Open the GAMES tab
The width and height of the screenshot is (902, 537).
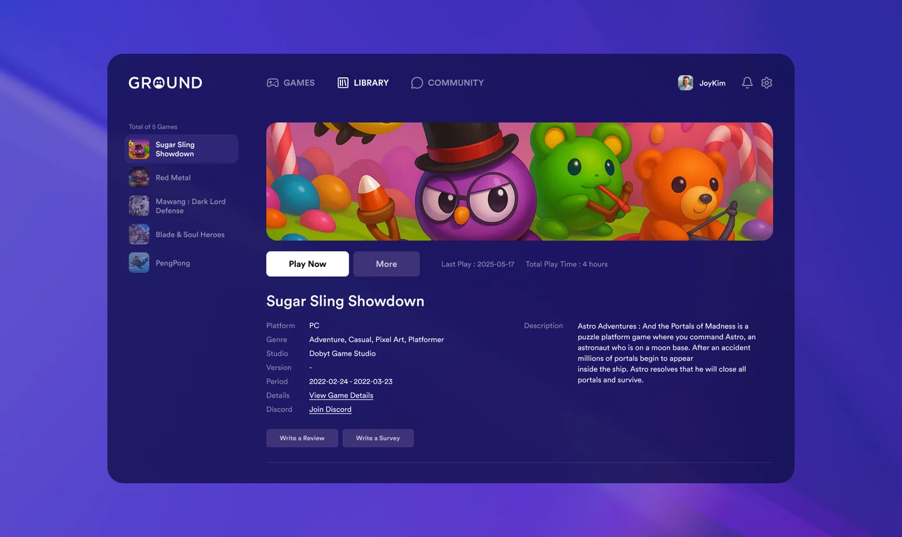(290, 83)
